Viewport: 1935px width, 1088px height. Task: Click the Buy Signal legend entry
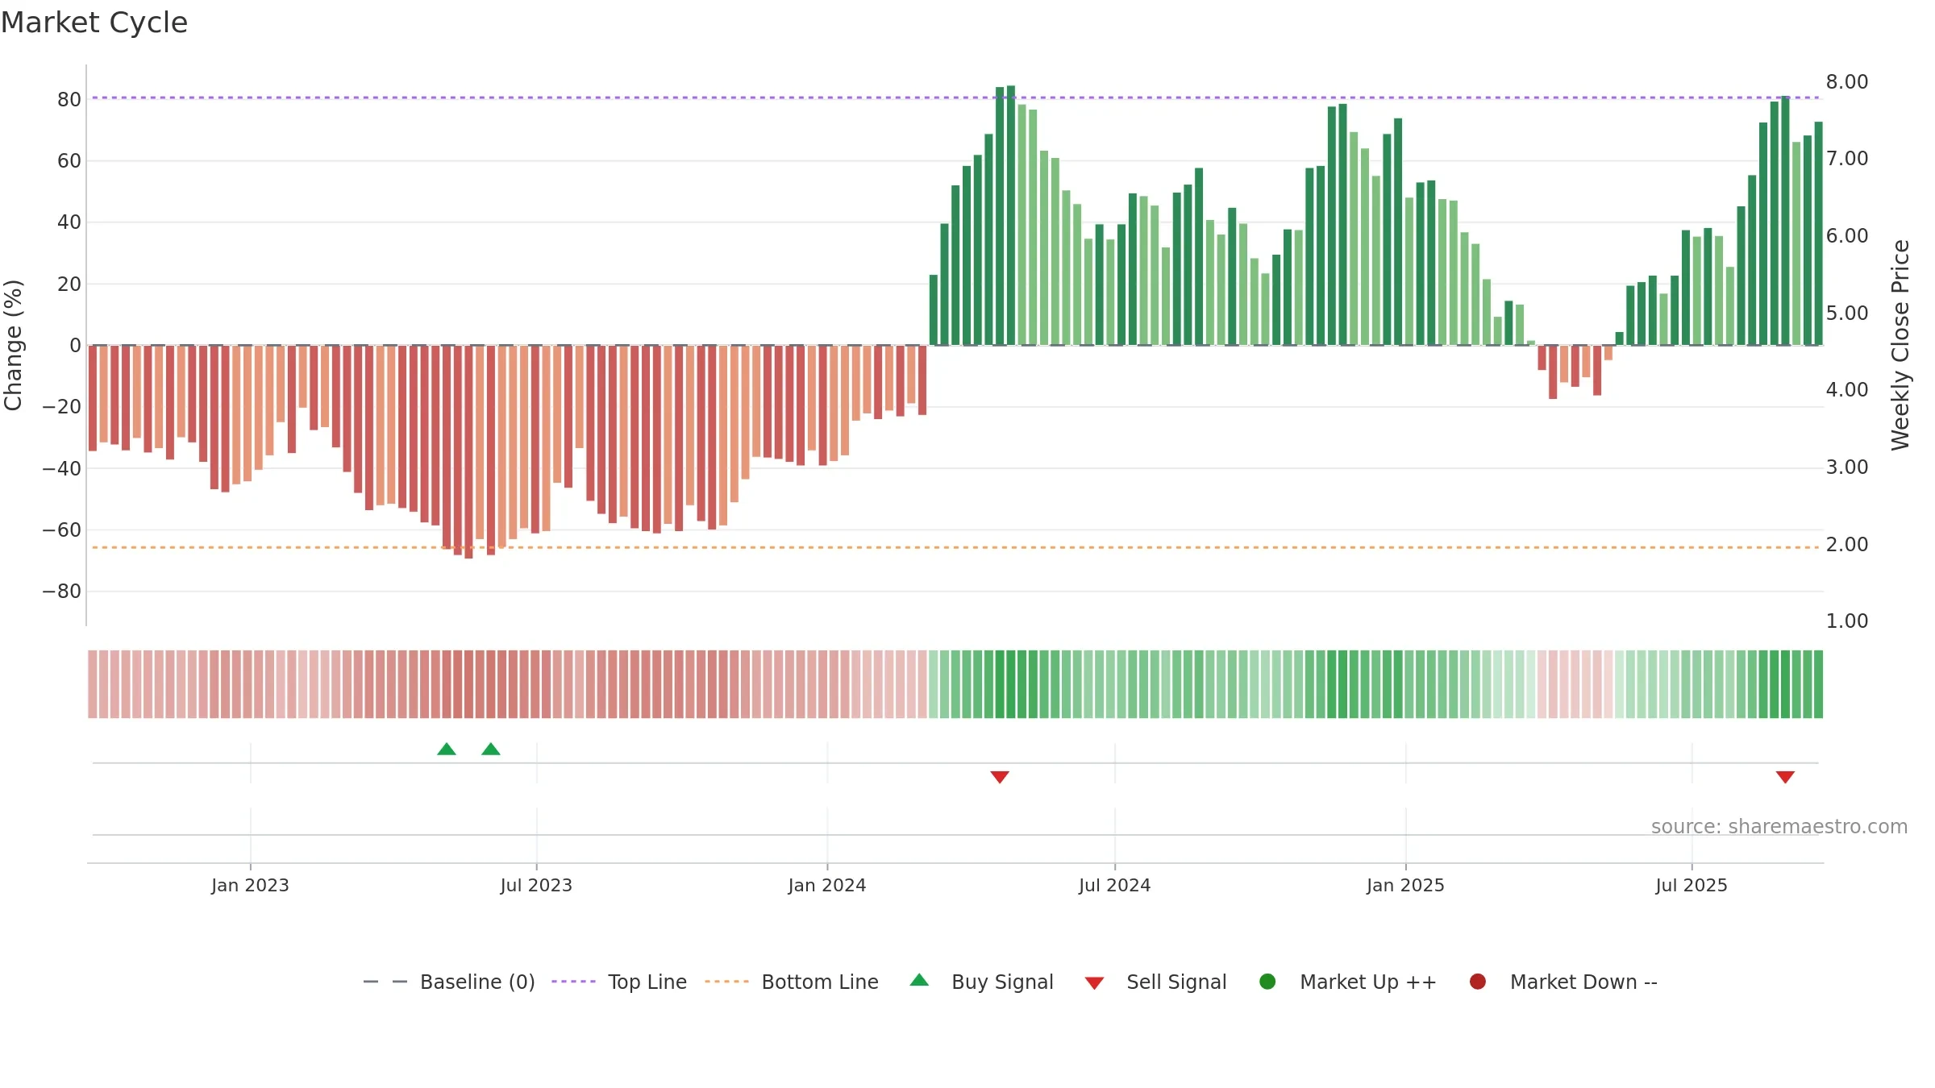[981, 982]
